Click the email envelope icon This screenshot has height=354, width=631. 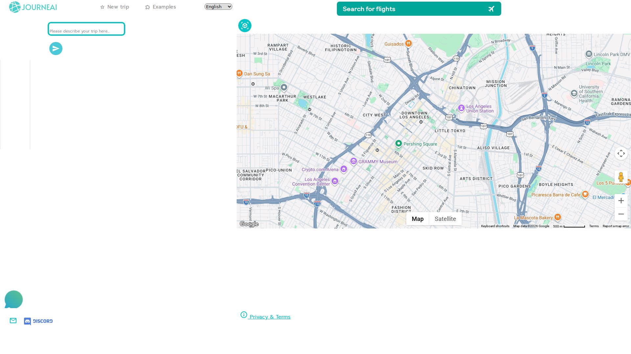click(x=13, y=321)
